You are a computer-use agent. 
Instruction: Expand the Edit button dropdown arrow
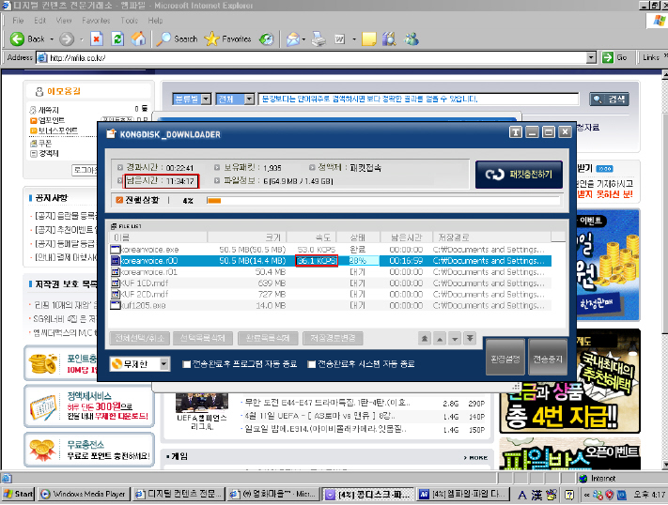click(354, 39)
